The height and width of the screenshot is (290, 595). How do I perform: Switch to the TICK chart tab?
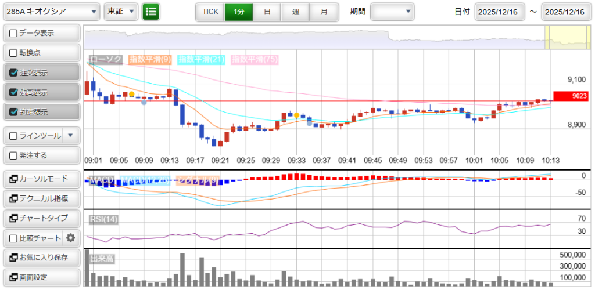click(x=210, y=12)
